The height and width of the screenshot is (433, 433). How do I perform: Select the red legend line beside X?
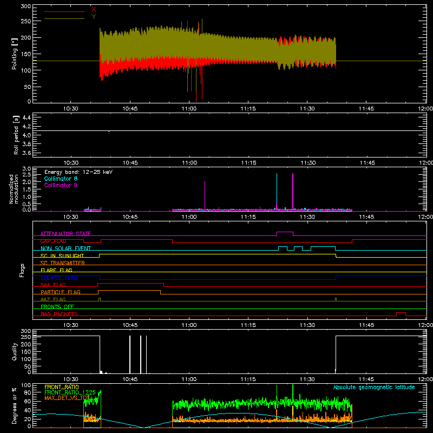click(x=64, y=11)
